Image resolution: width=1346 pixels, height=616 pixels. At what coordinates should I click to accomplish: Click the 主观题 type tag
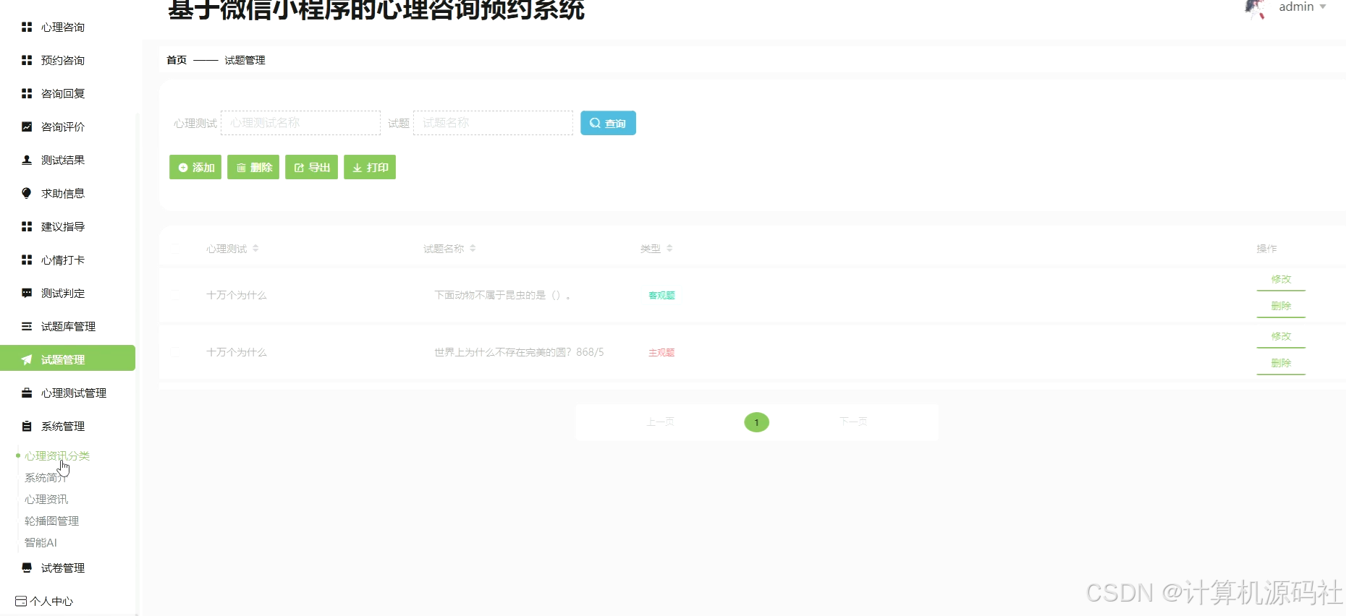pyautogui.click(x=661, y=353)
